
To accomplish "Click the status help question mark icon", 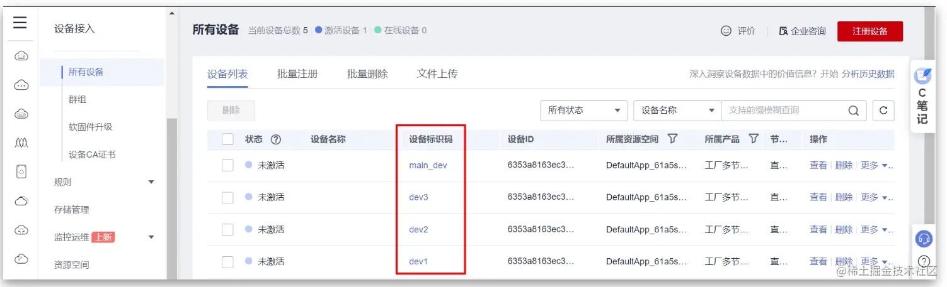I will (275, 139).
